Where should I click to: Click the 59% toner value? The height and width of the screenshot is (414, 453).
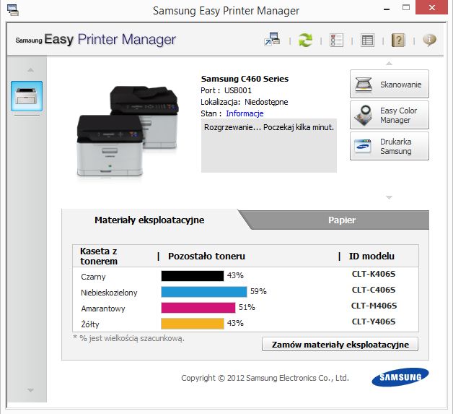click(x=258, y=291)
